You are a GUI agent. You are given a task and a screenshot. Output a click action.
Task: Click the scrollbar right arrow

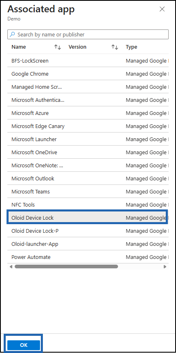165,267
